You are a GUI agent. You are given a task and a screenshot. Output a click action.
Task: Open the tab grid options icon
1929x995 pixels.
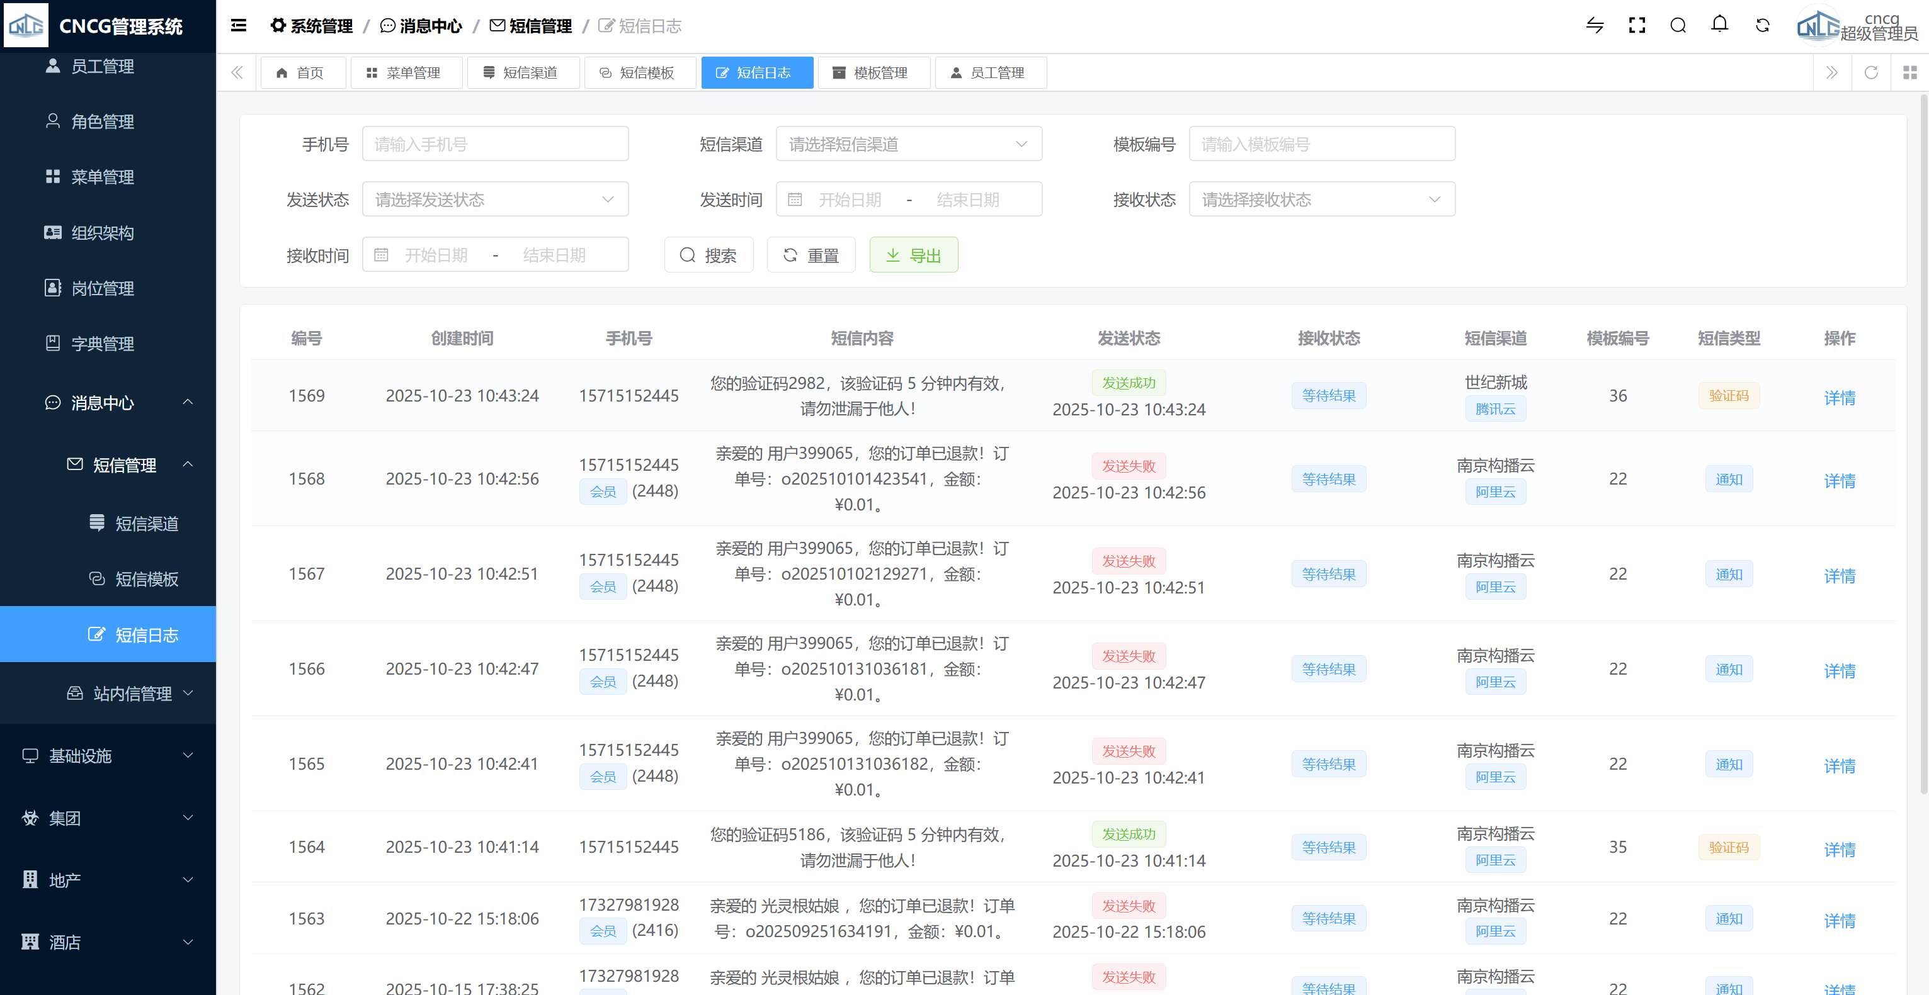click(1909, 72)
